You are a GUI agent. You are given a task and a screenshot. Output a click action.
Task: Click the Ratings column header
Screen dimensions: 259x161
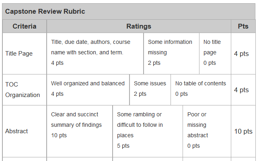(139, 27)
